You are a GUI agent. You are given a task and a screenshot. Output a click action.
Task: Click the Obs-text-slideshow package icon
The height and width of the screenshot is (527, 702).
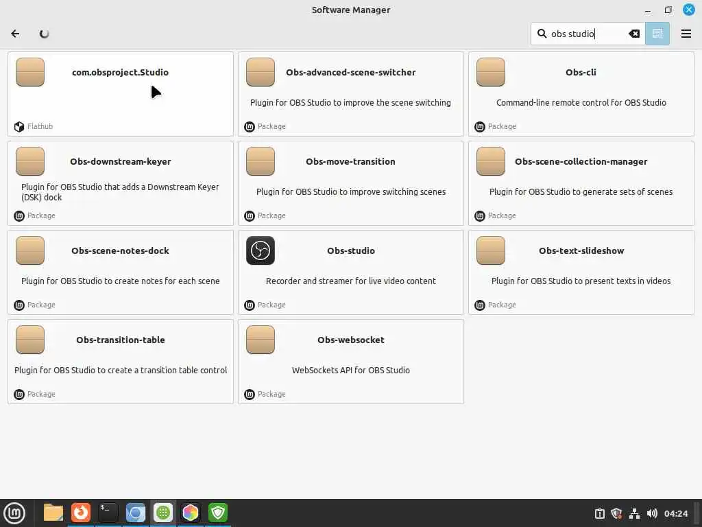491,250
